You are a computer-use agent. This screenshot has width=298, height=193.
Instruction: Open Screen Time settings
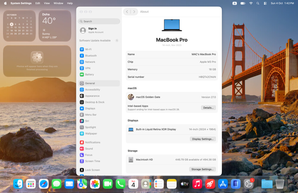(x=99, y=161)
